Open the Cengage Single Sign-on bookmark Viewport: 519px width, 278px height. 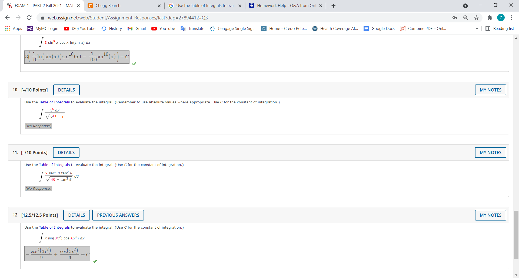pyautogui.click(x=232, y=28)
